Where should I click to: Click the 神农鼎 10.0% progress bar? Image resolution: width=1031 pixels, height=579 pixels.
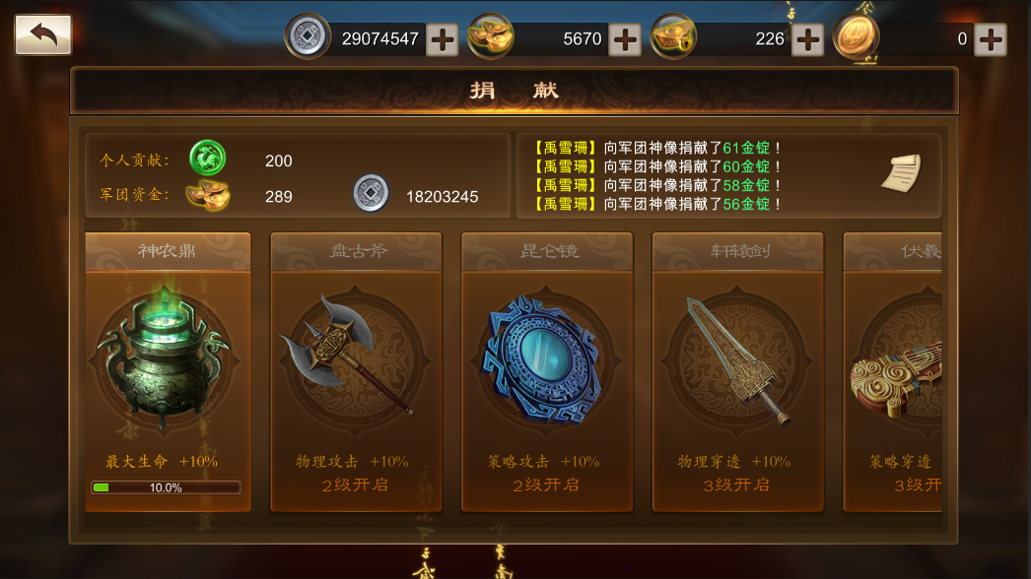[166, 487]
